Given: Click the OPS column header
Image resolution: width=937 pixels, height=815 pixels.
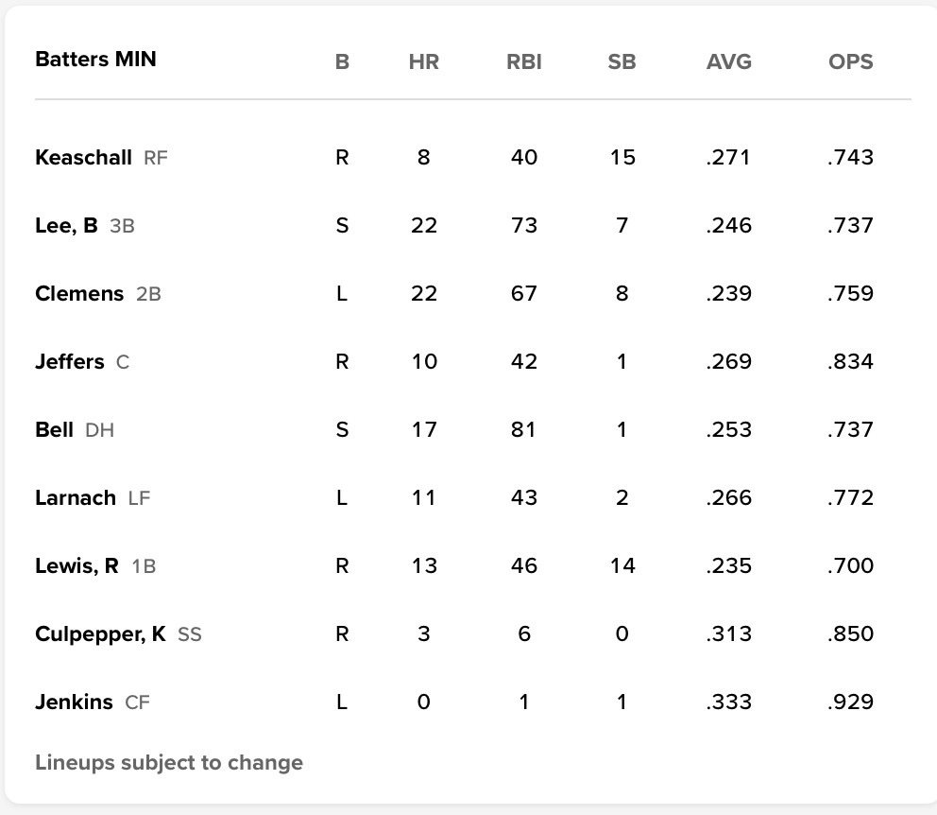Looking at the screenshot, I should pos(850,61).
